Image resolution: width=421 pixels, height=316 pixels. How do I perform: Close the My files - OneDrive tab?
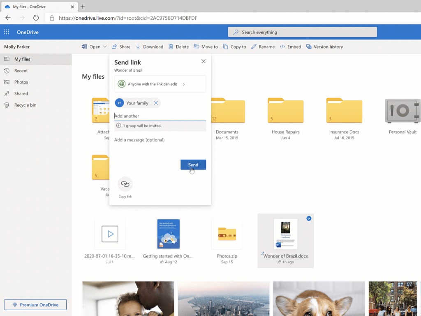[x=72, y=7]
